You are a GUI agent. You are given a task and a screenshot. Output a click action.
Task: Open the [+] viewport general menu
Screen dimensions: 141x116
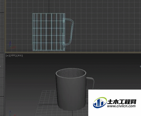(8, 56)
